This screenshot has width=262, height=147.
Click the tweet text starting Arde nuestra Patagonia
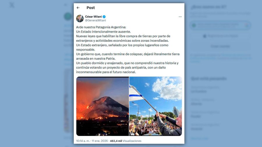128,49
